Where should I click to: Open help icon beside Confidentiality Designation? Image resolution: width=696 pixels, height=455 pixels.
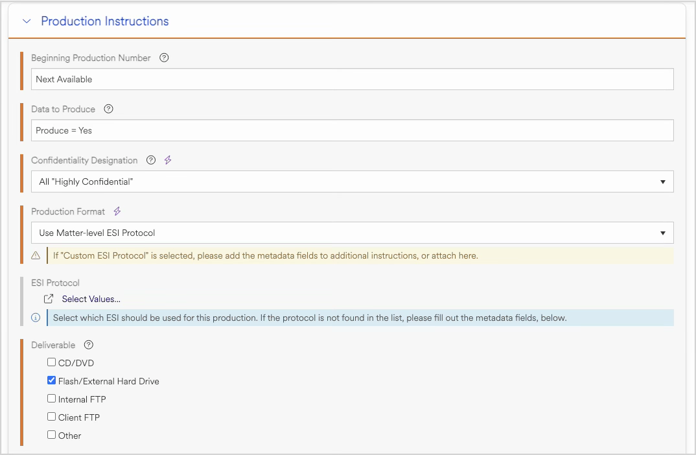click(x=151, y=160)
